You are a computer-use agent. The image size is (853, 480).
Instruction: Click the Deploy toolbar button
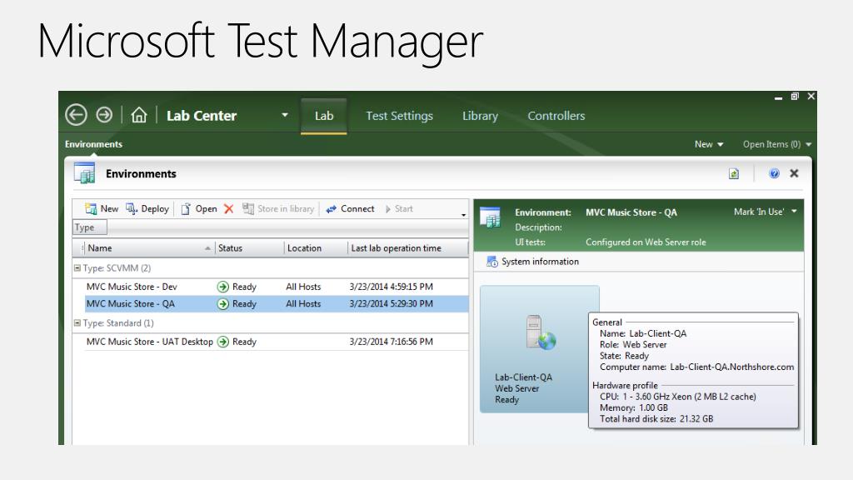pyautogui.click(x=147, y=208)
